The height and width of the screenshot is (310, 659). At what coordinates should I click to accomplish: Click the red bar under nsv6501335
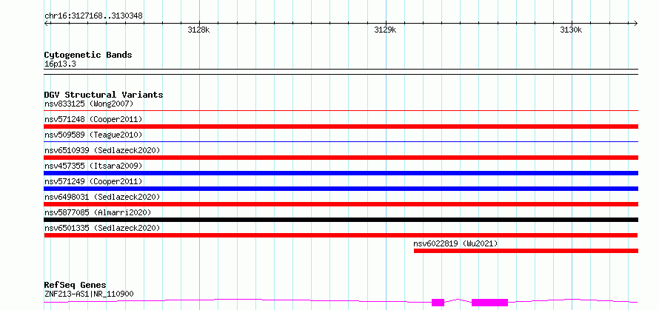(341, 235)
